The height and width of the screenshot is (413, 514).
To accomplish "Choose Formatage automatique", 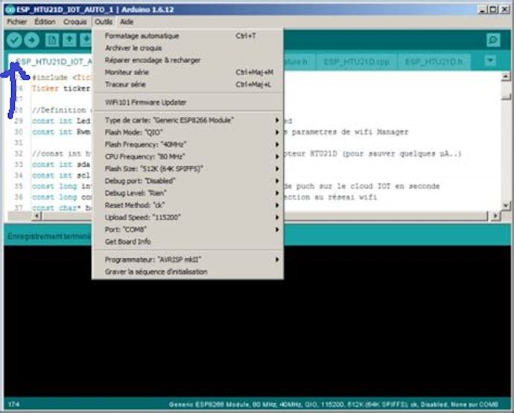I will (x=188, y=36).
